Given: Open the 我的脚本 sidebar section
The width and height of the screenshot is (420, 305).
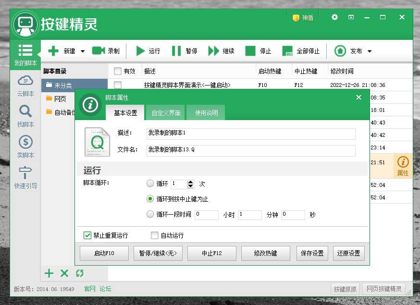Looking at the screenshot, I should coord(25,55).
